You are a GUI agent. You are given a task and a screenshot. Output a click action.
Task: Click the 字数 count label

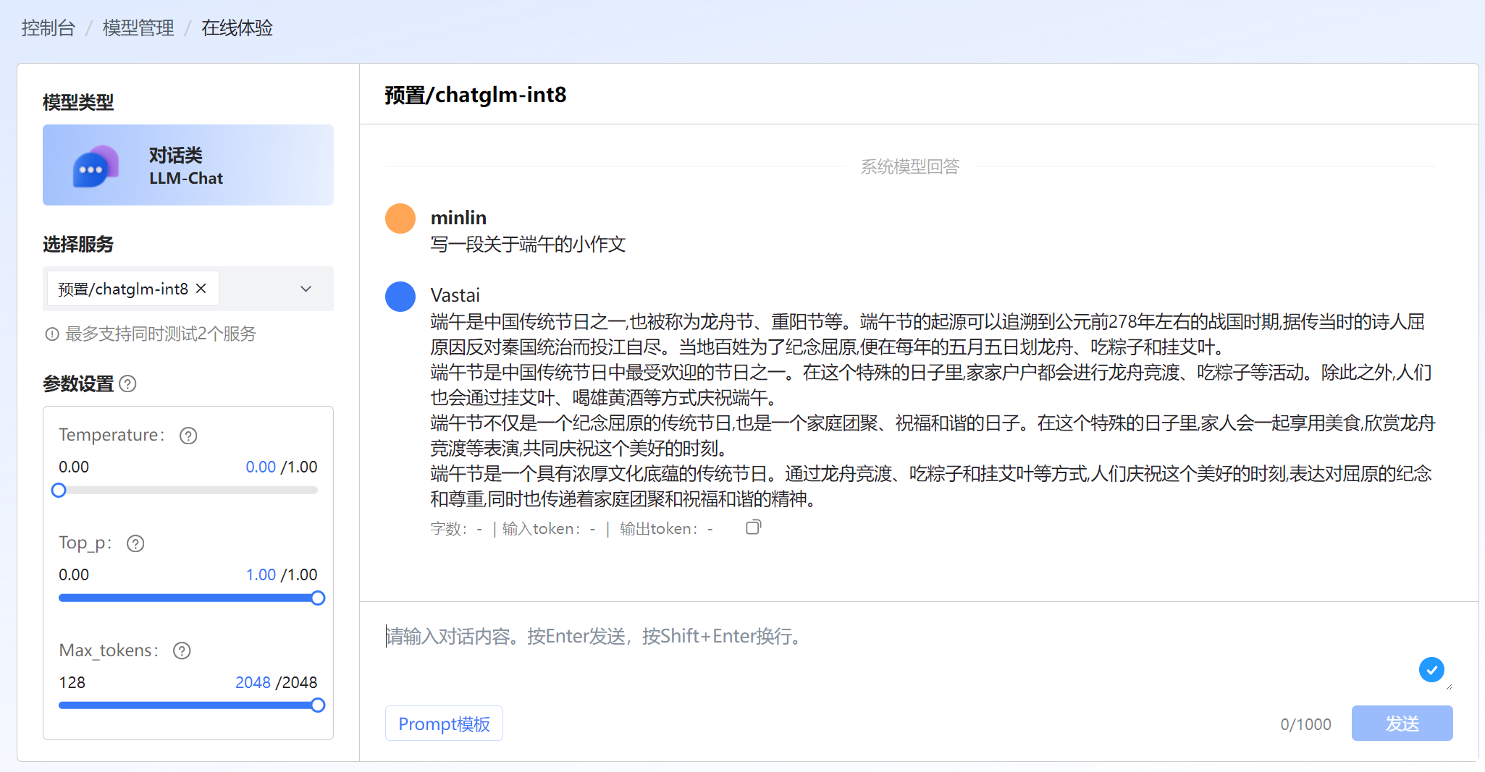[x=456, y=529]
